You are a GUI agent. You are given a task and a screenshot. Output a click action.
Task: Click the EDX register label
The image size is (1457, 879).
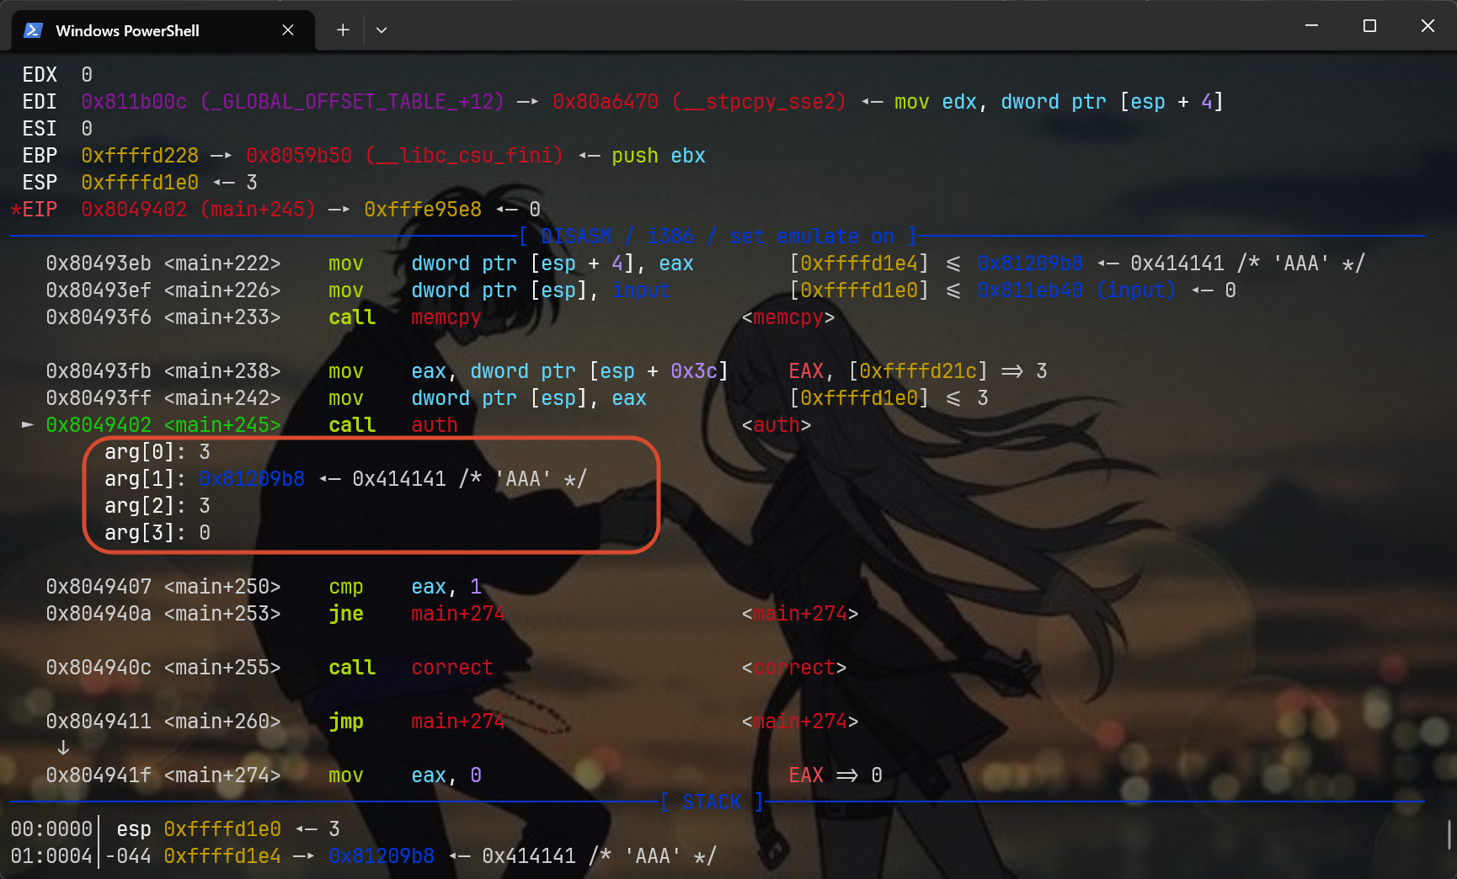click(40, 75)
